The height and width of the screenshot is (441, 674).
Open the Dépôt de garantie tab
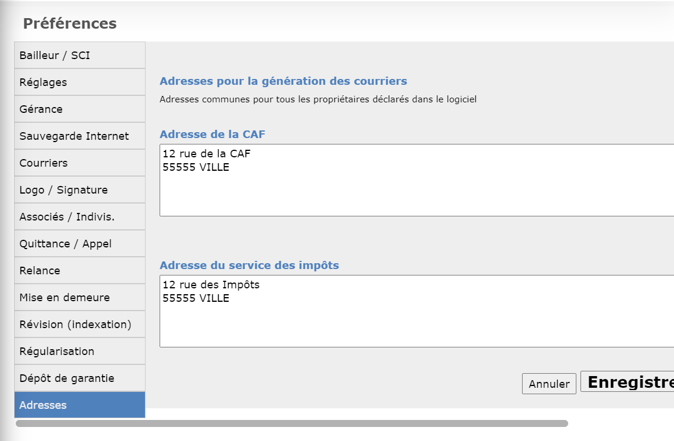(x=80, y=378)
